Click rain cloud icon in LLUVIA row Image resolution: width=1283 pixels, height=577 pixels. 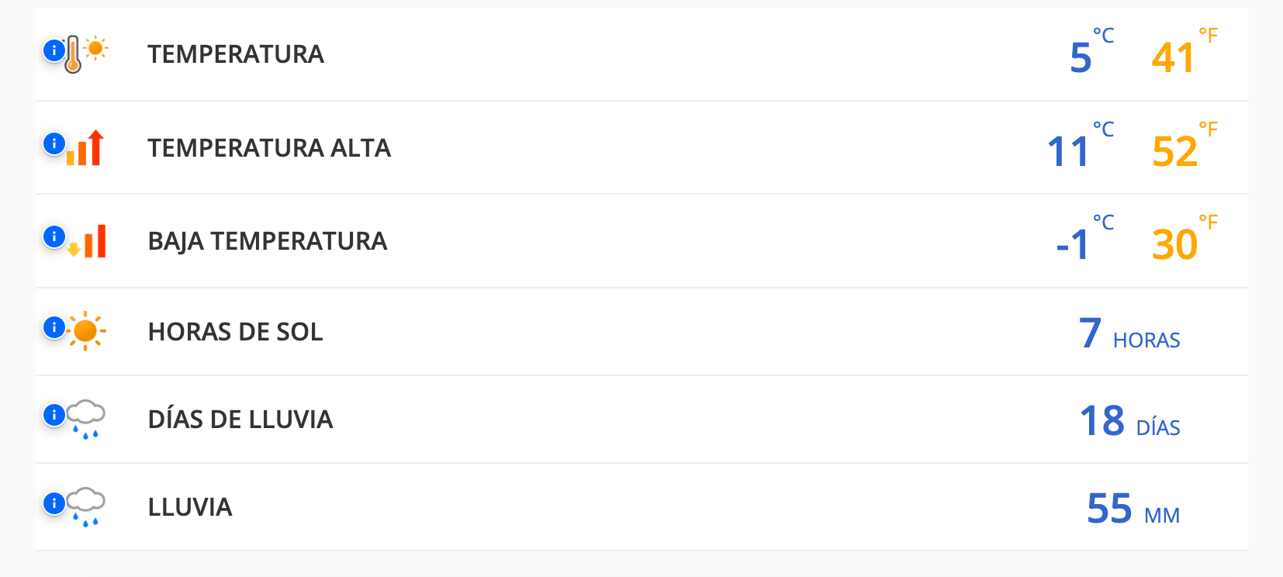pos(86,507)
